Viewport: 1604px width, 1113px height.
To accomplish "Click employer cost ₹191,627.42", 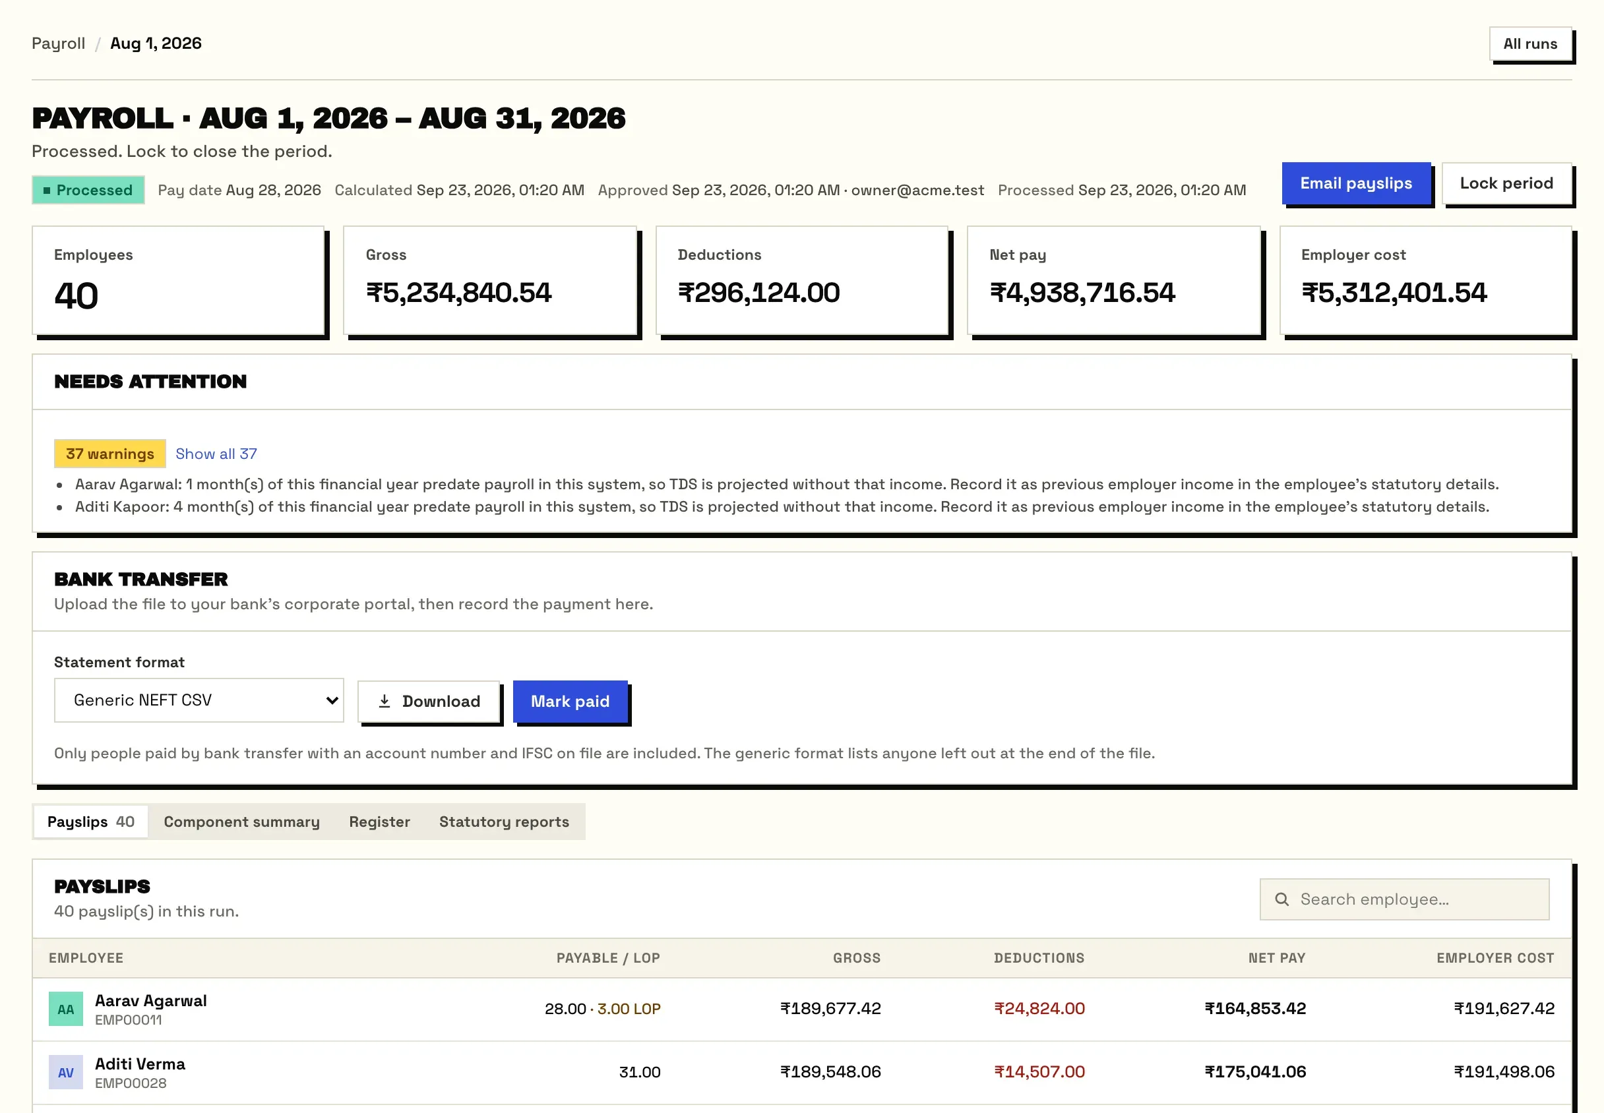I will point(1504,1009).
